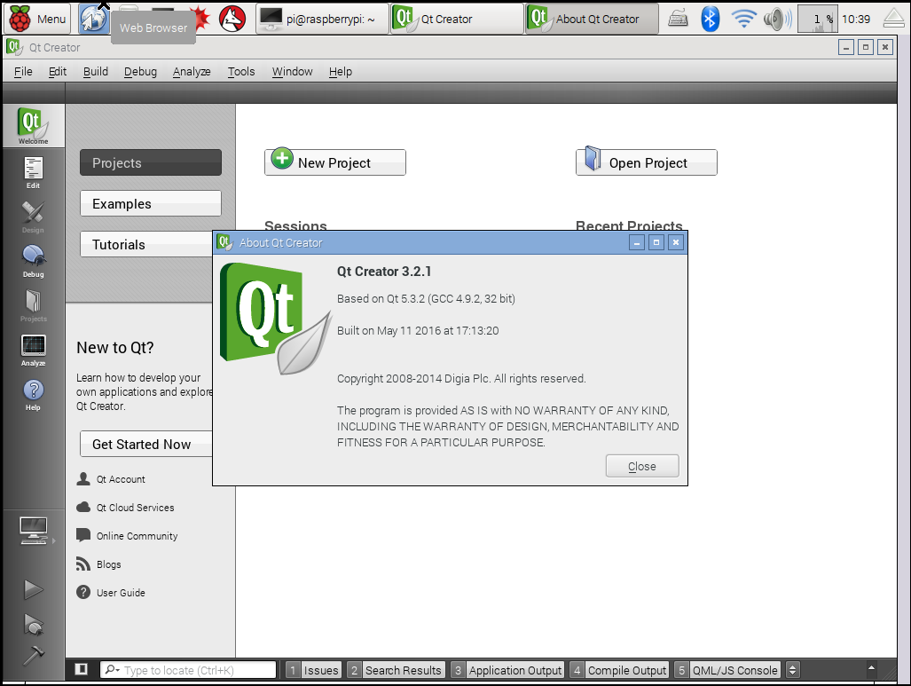Open the Raspberry Pi Menu

pos(37,19)
